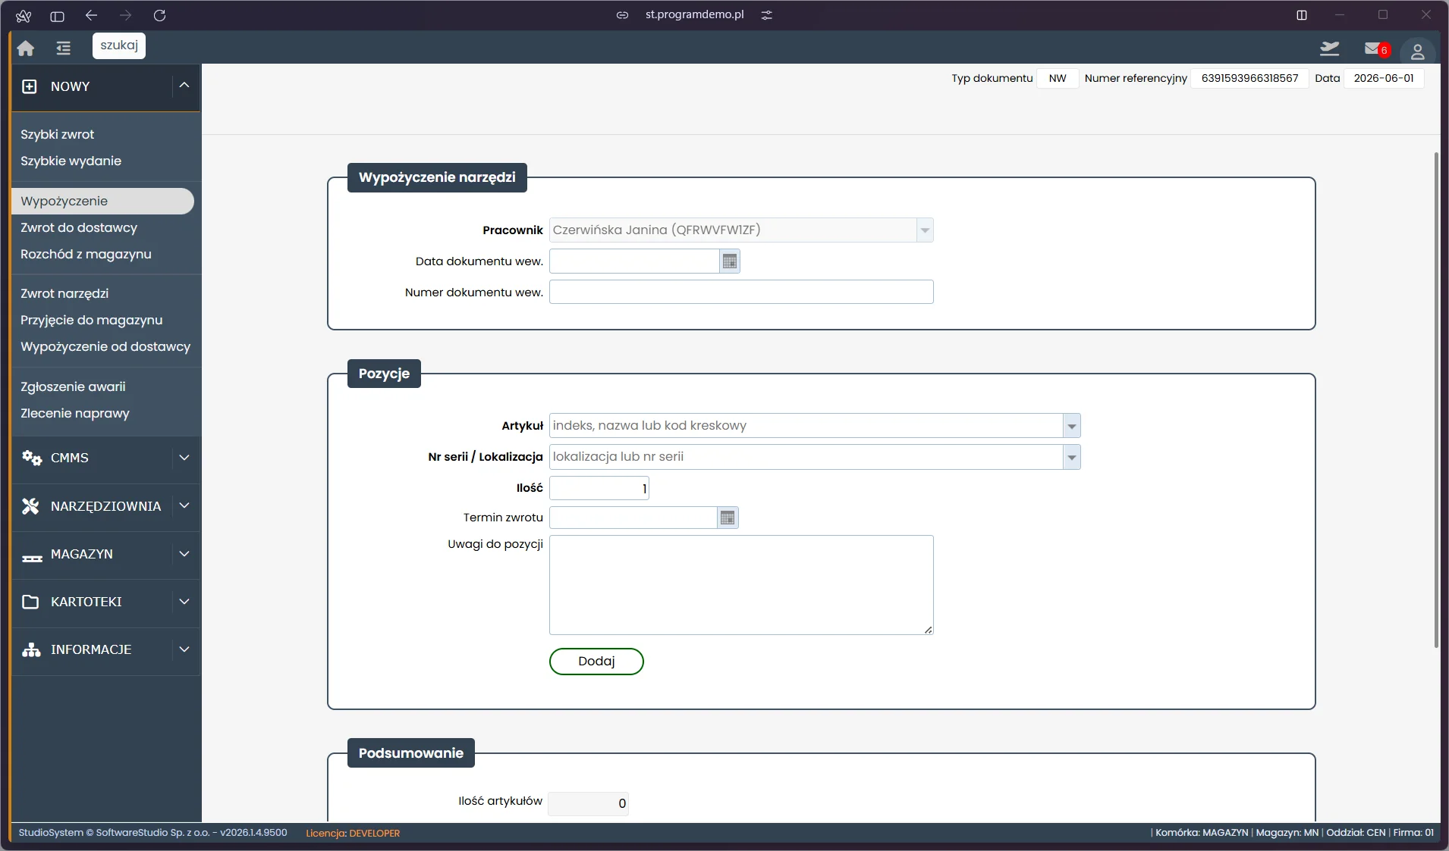Click the KARTOTEKI folder icon

tap(30, 602)
